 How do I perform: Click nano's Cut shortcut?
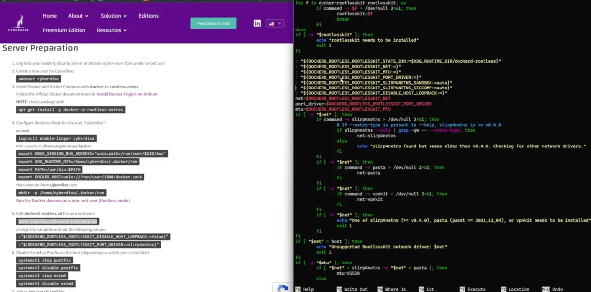tap(426, 289)
